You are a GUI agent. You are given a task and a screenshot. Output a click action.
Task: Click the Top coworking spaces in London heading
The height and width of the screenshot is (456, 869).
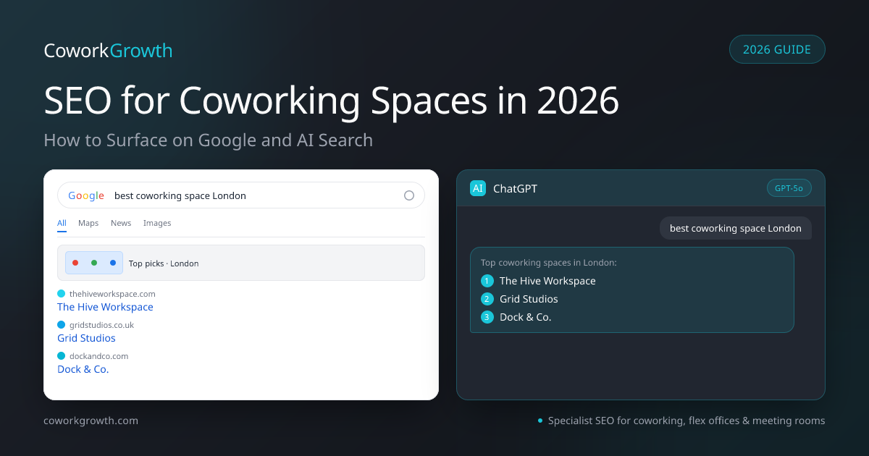pos(549,263)
